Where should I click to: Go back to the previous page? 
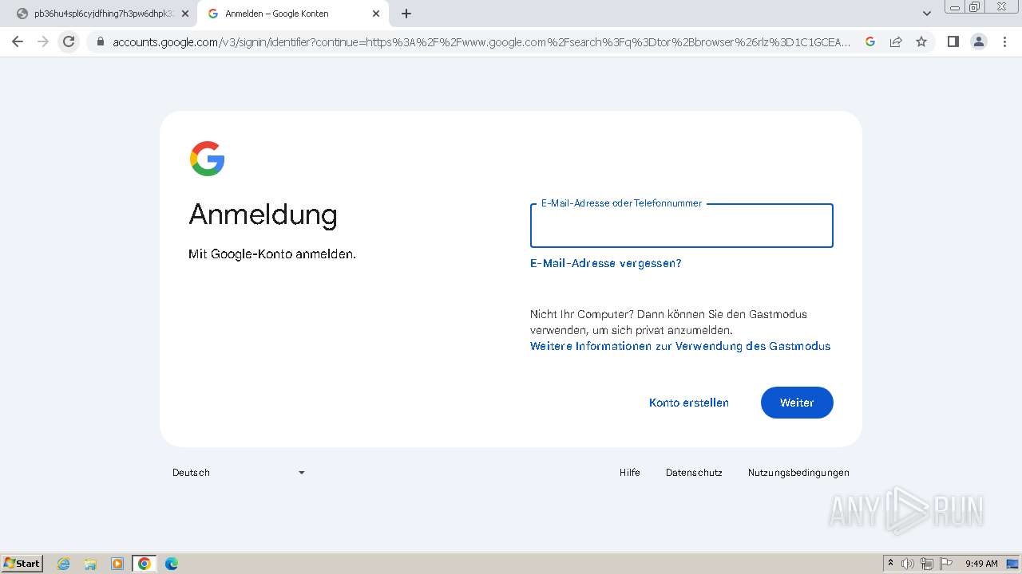tap(18, 41)
